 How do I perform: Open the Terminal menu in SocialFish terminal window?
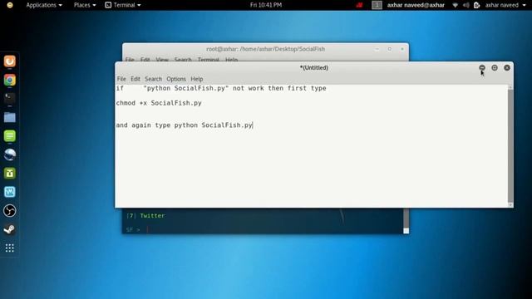pyautogui.click(x=209, y=60)
